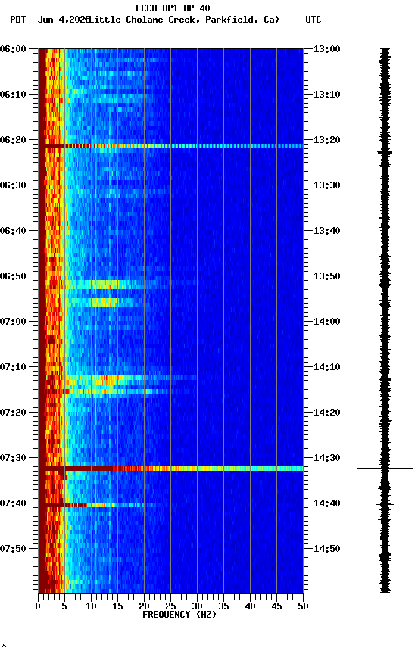Click the title text 'LCCB DP1 BP 40'
The width and height of the screenshot is (418, 654).
173,8
